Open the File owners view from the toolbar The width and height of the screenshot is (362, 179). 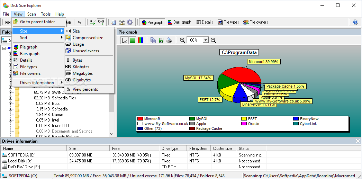coord(255,22)
